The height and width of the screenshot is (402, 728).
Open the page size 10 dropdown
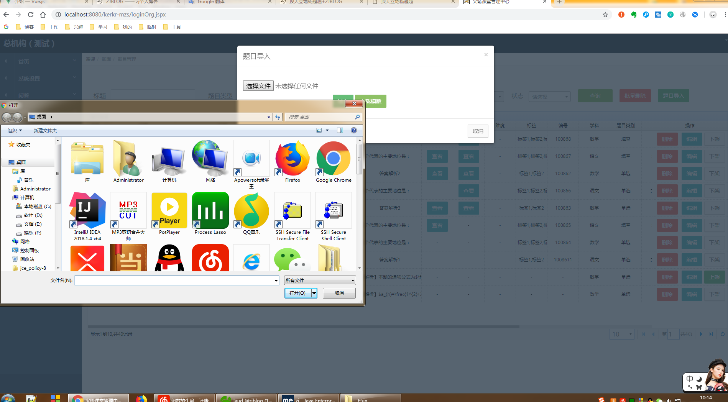(x=622, y=334)
